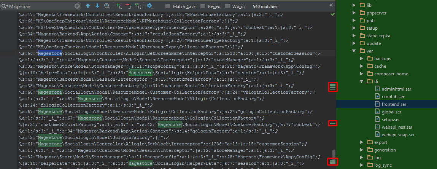The image size is (437, 169).
Task: Select the cache folder label
Action: coord(380,66)
